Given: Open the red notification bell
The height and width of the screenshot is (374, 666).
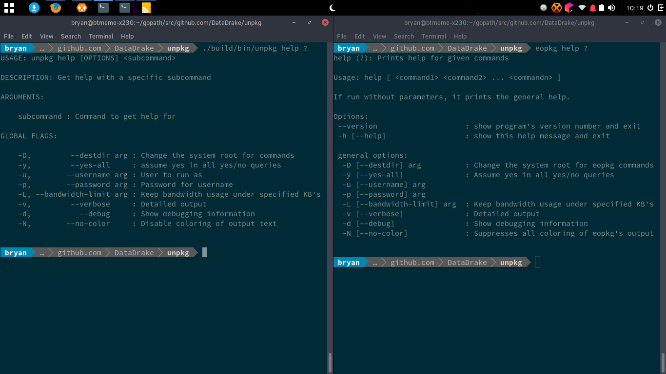Looking at the screenshot, I should (593, 8).
